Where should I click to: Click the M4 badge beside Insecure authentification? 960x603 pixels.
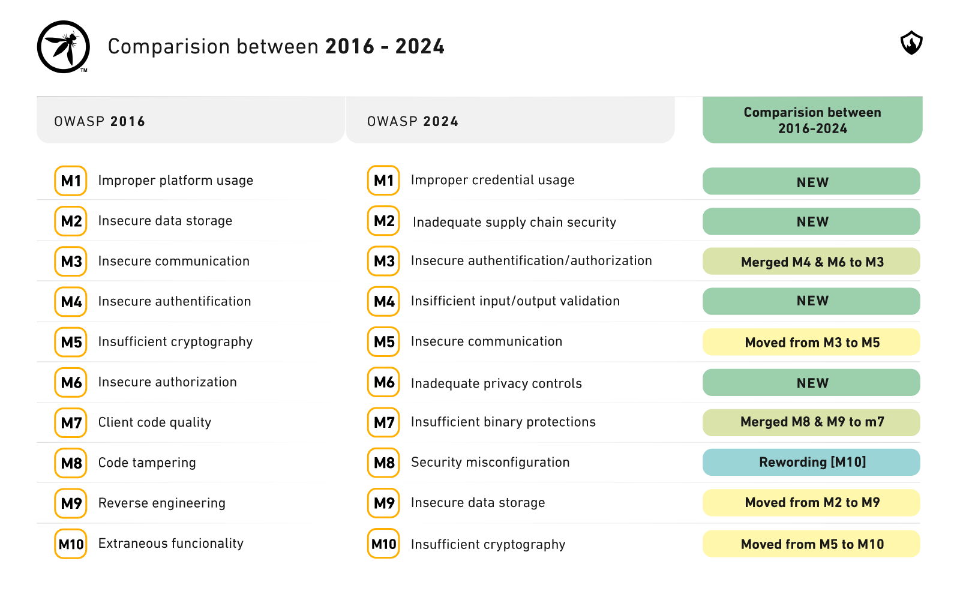click(71, 301)
